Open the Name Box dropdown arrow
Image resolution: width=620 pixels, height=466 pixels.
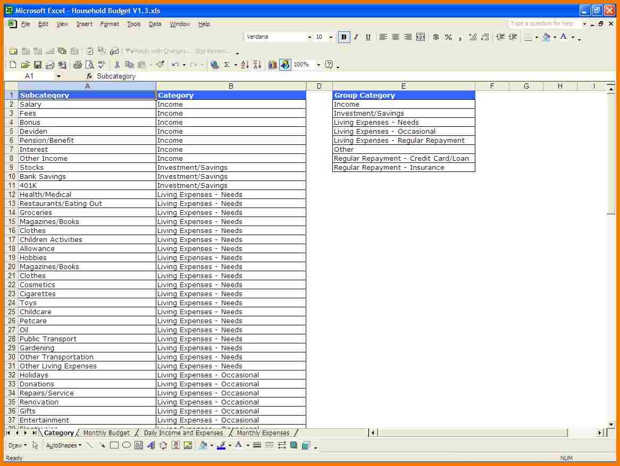pyautogui.click(x=58, y=76)
